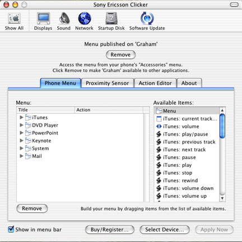The height and width of the screenshot is (242, 242).
Task: Expand the iTunes menu group
Action: pyautogui.click(x=21, y=117)
